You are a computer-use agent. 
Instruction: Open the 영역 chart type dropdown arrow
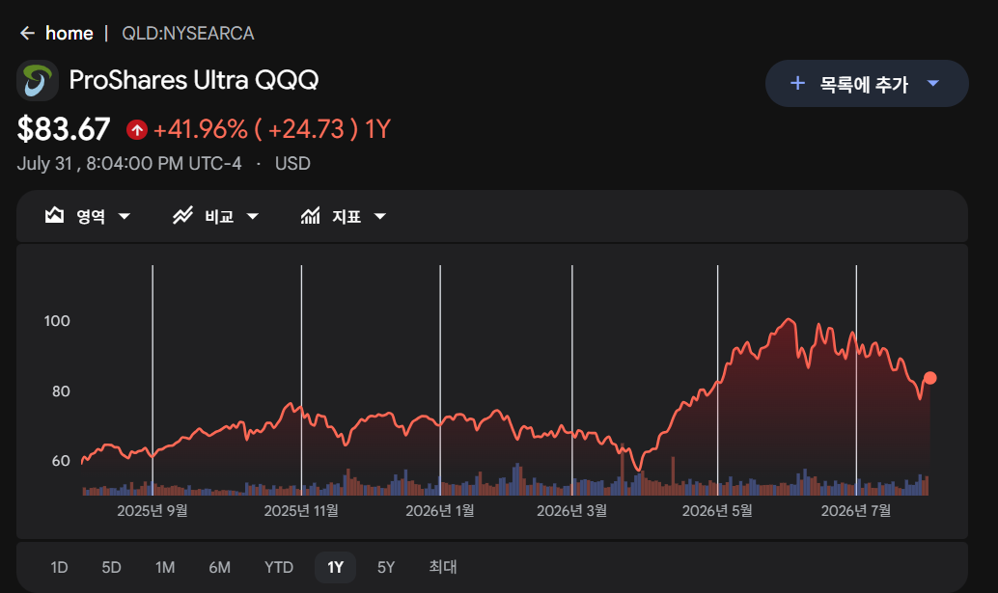(125, 217)
